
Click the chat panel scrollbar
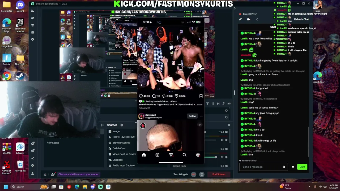point(308,142)
